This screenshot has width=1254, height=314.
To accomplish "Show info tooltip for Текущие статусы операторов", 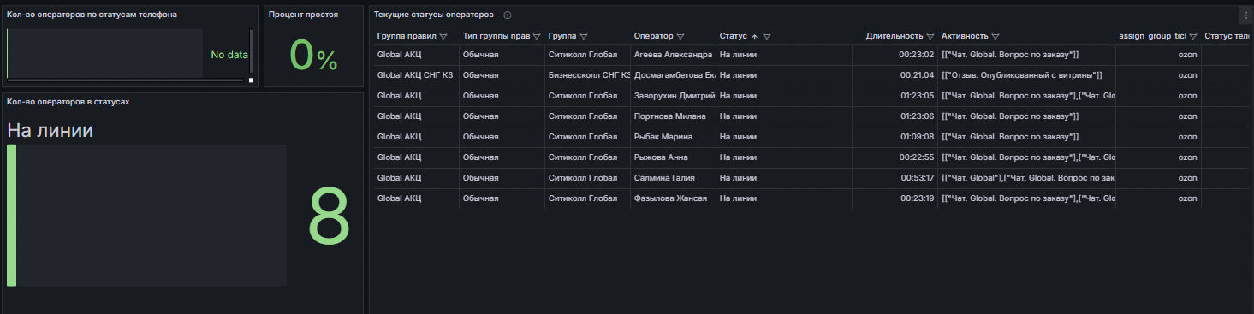I will click(x=508, y=15).
